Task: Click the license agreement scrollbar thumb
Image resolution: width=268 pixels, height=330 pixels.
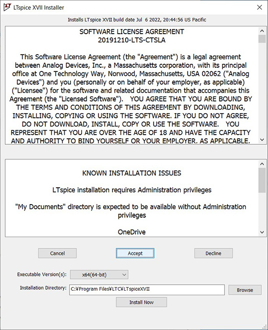Action: (x=262, y=39)
